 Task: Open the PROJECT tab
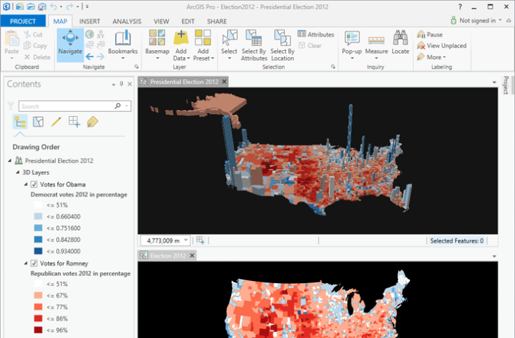tap(23, 21)
